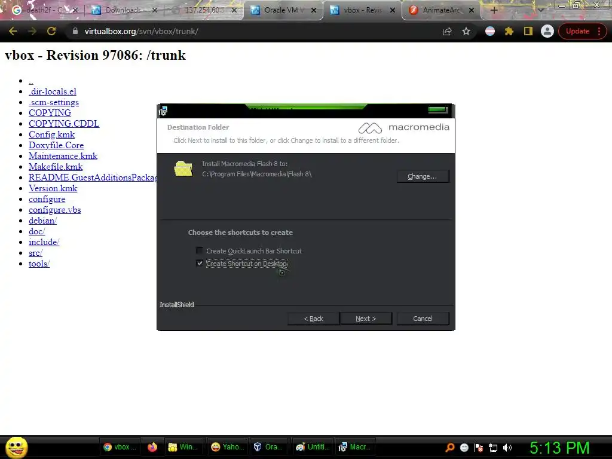This screenshot has width=612, height=459.
Task: Open the configure.vbs link
Action: coord(54,210)
